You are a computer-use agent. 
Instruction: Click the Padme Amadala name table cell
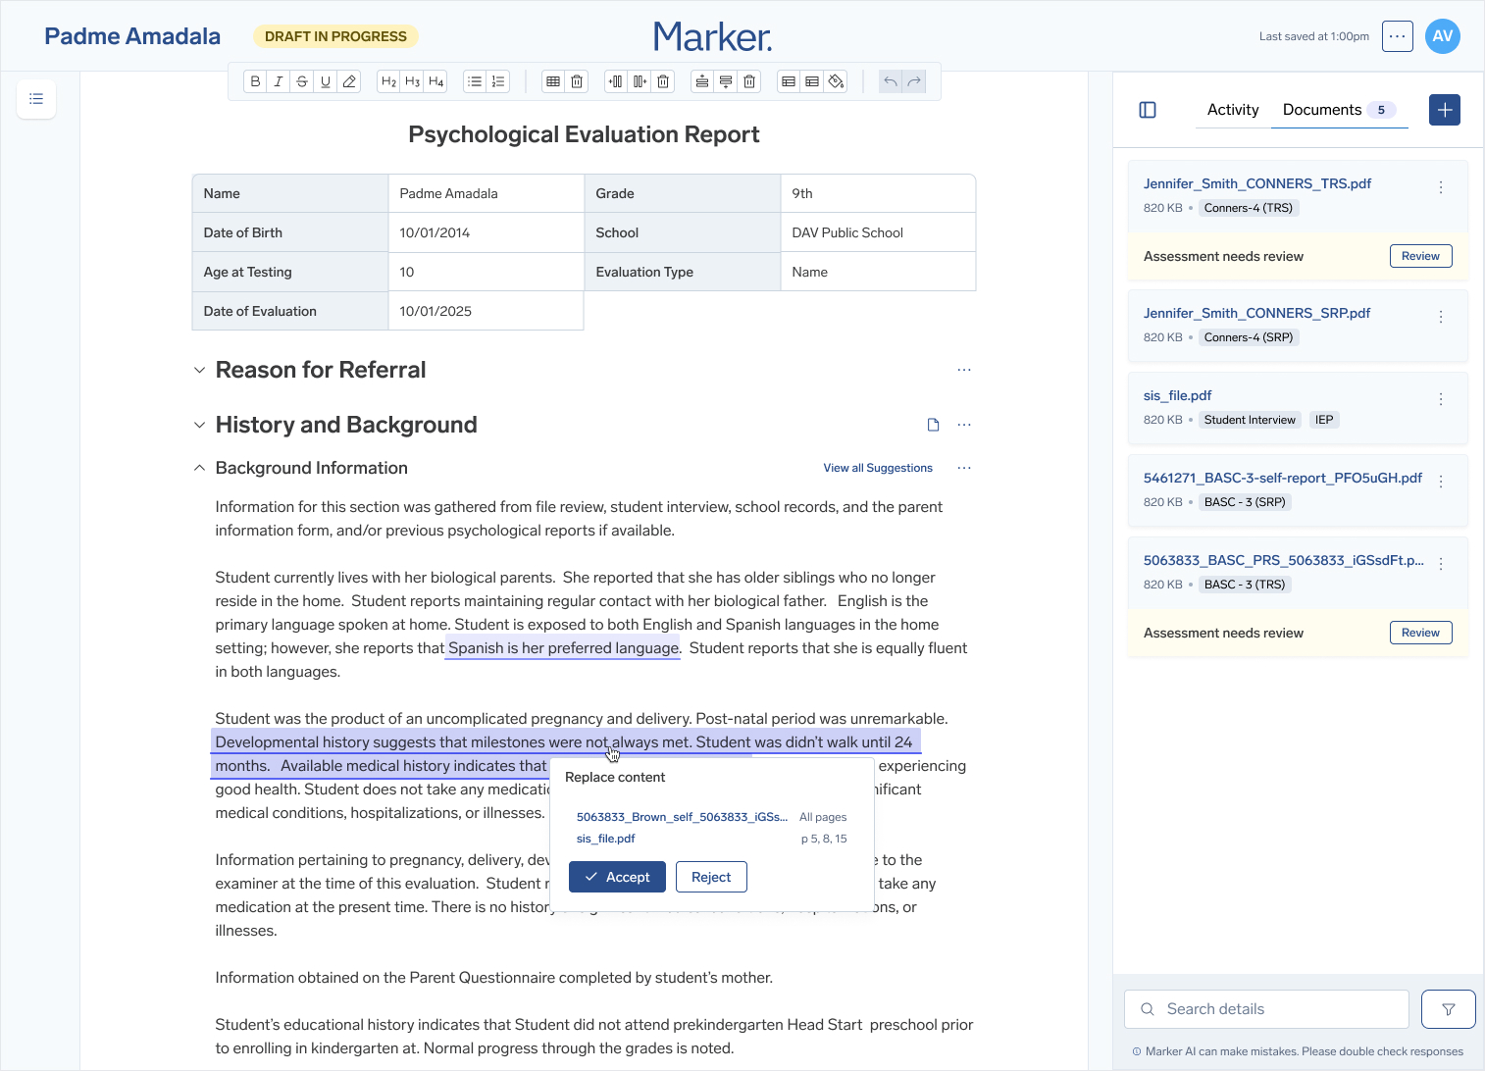click(x=486, y=193)
